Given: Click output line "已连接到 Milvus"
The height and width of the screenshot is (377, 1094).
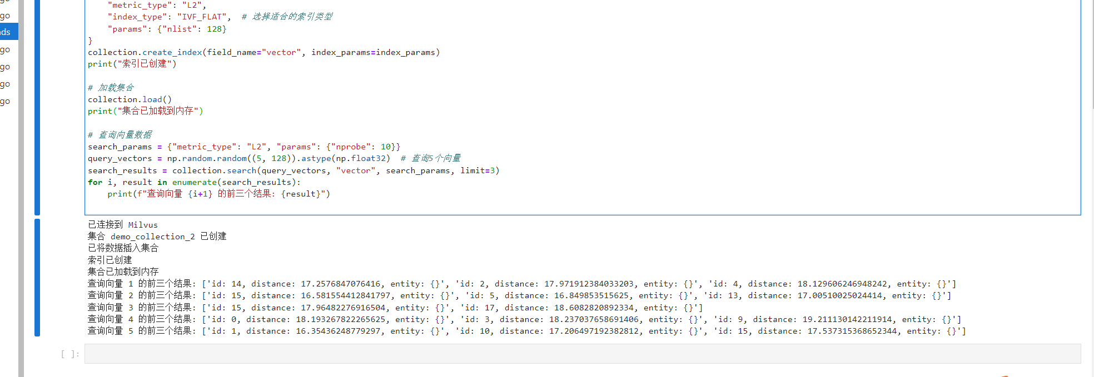Looking at the screenshot, I should point(123,225).
